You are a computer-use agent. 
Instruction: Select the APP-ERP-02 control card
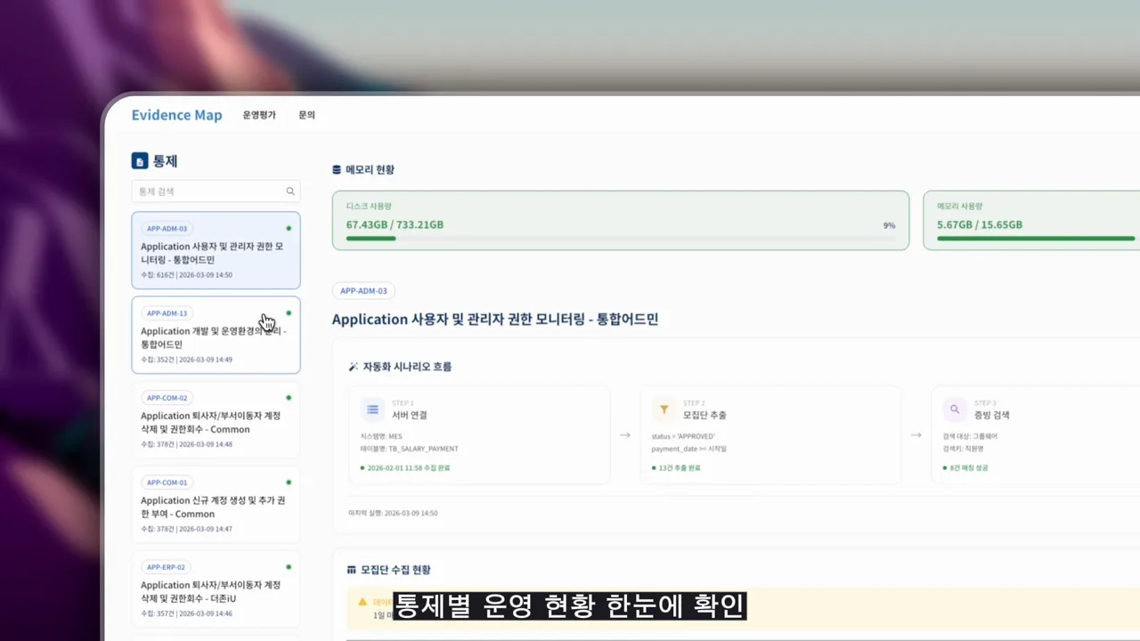click(216, 588)
